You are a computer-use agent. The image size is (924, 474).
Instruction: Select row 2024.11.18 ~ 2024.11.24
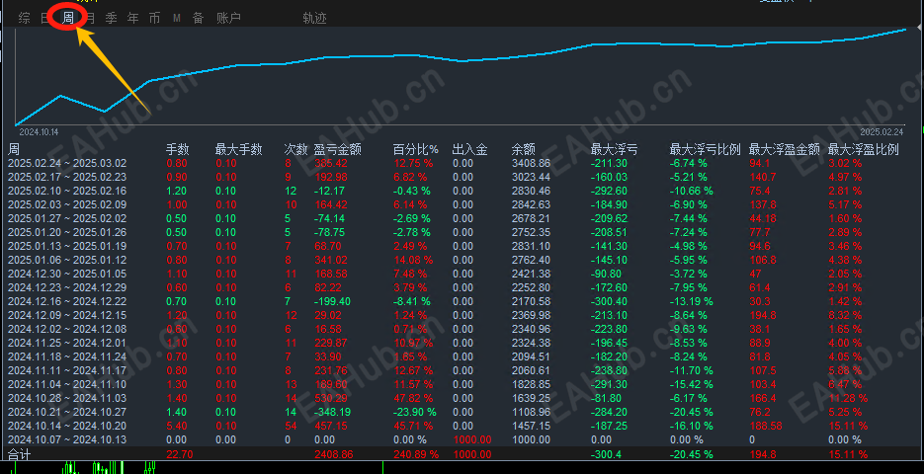point(462,356)
